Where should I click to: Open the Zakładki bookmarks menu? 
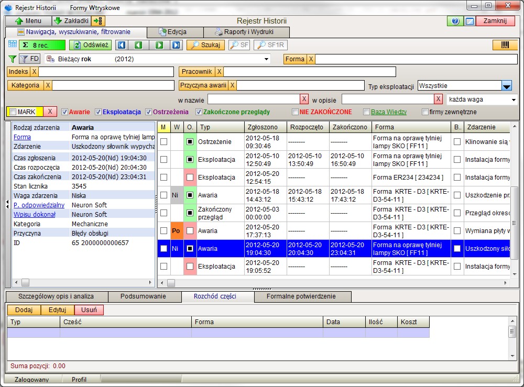(x=72, y=21)
